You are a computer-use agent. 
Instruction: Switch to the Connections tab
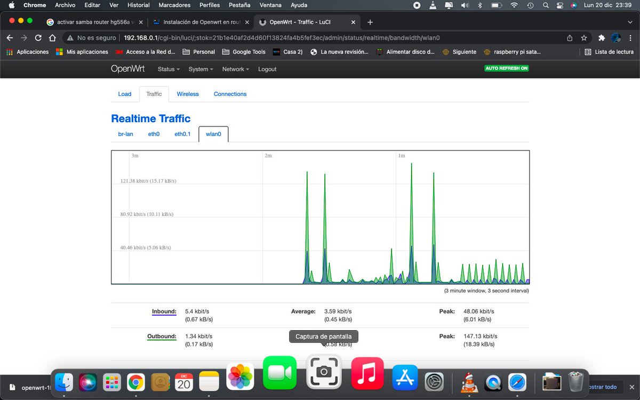pyautogui.click(x=230, y=94)
